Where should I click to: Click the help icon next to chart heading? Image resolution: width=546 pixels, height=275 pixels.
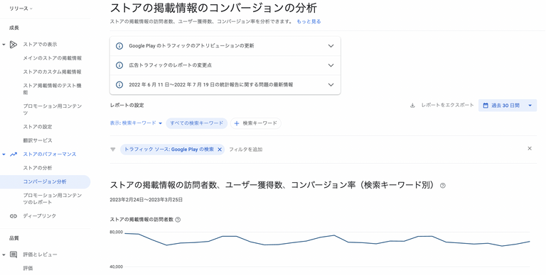443,186
